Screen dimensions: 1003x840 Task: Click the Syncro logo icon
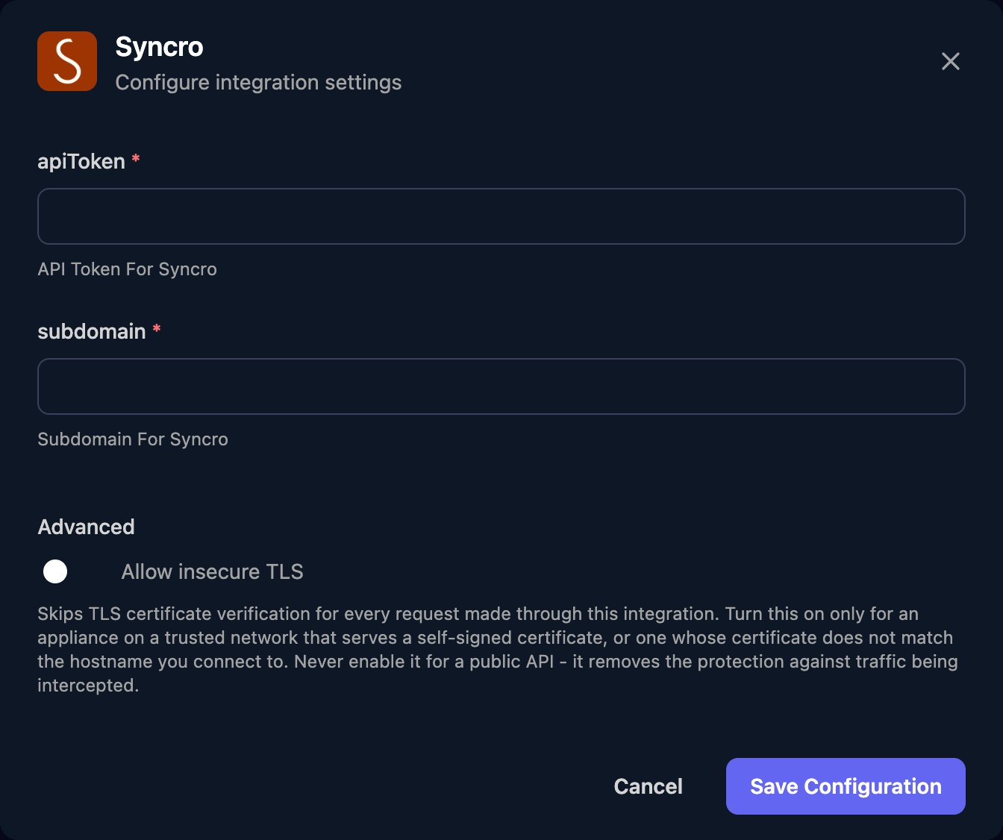tap(67, 61)
